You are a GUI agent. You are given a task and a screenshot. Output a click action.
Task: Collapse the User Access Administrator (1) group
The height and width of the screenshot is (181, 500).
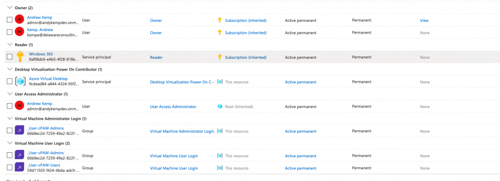coord(10,94)
